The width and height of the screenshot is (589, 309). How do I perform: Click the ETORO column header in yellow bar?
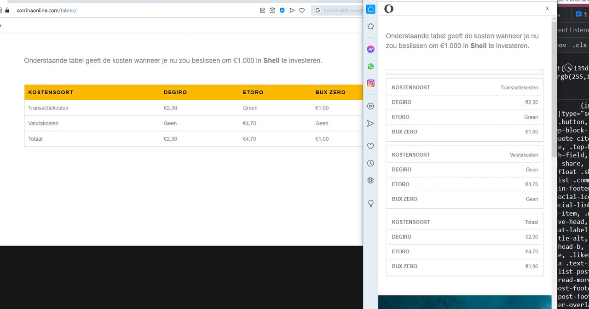(x=253, y=92)
